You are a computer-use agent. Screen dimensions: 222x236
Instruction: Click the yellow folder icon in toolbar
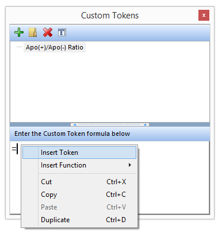click(x=33, y=32)
